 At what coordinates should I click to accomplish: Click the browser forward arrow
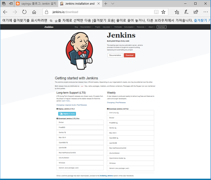15,12
